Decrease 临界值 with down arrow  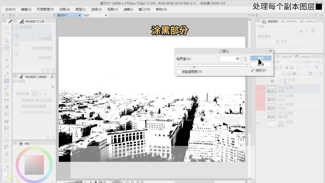point(245,60)
